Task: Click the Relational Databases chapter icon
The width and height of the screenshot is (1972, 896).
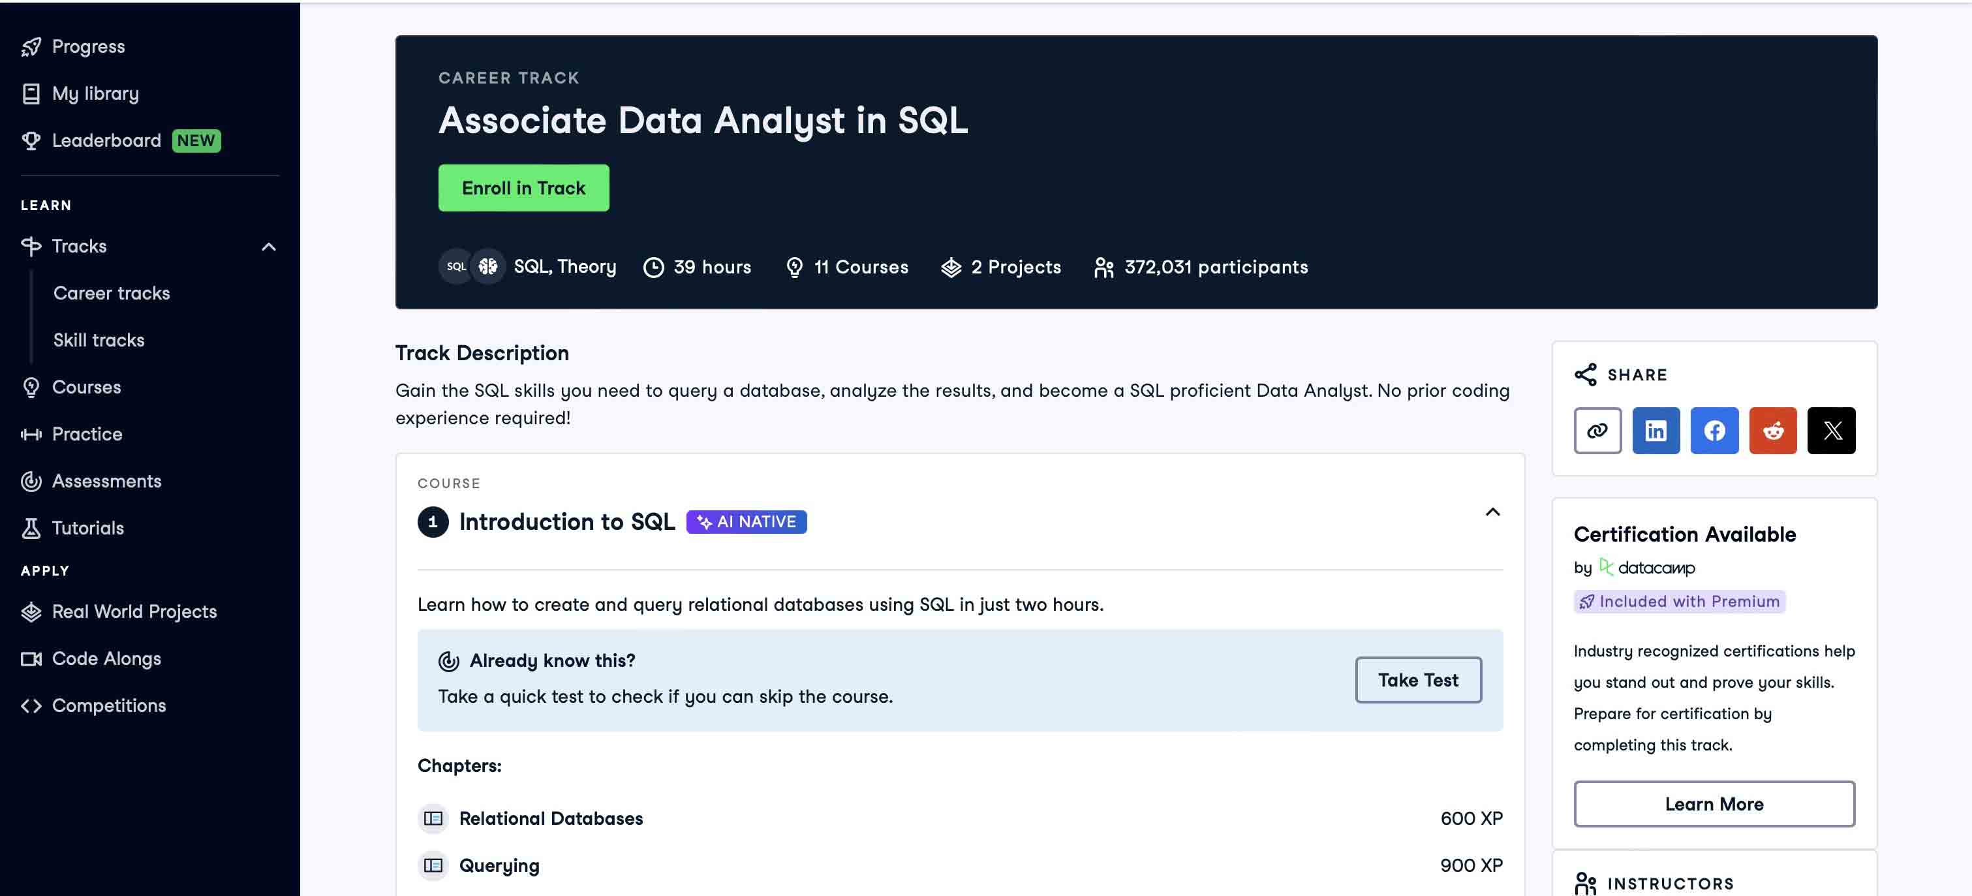Action: (x=433, y=818)
